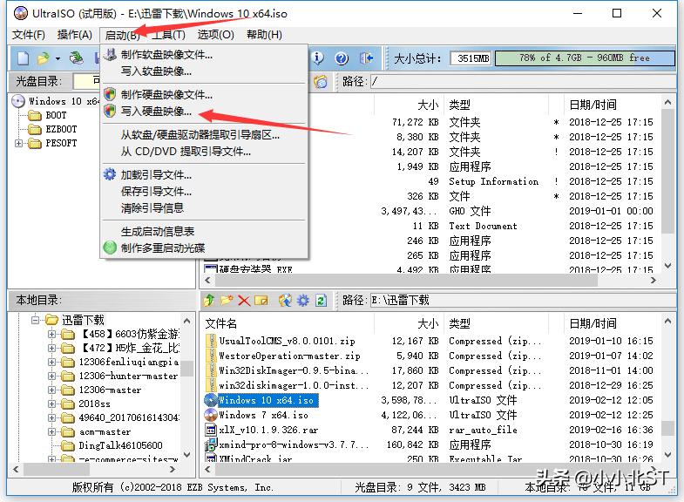Collapse the 迅雷下载 folder node

(x=36, y=320)
